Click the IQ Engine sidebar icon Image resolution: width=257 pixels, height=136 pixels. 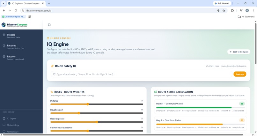point(4,119)
